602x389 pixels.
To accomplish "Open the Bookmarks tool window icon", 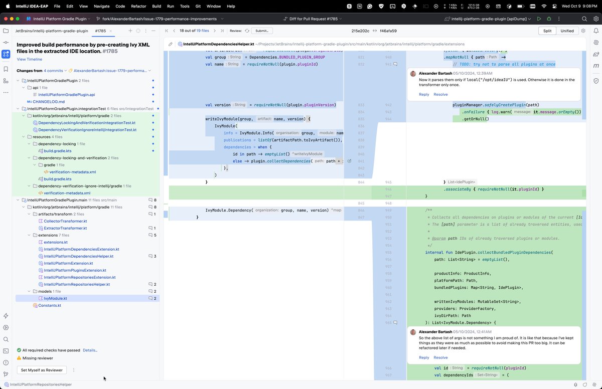I will click(x=6, y=69).
